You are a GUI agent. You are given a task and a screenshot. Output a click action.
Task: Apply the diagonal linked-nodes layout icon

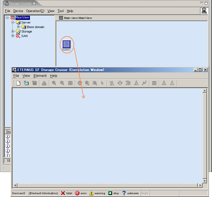144,83
